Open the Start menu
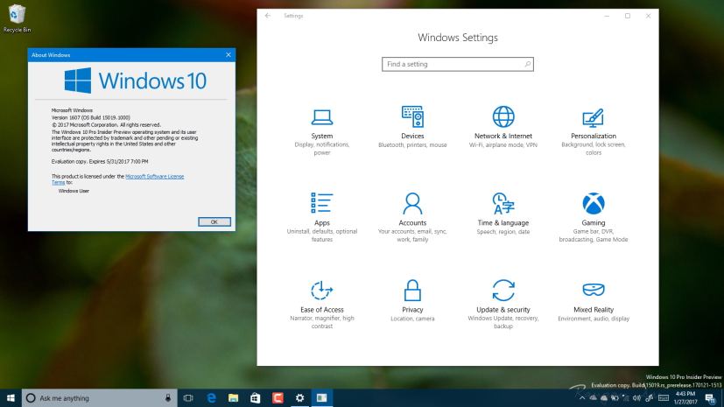This screenshot has height=407, width=724. pos(11,397)
